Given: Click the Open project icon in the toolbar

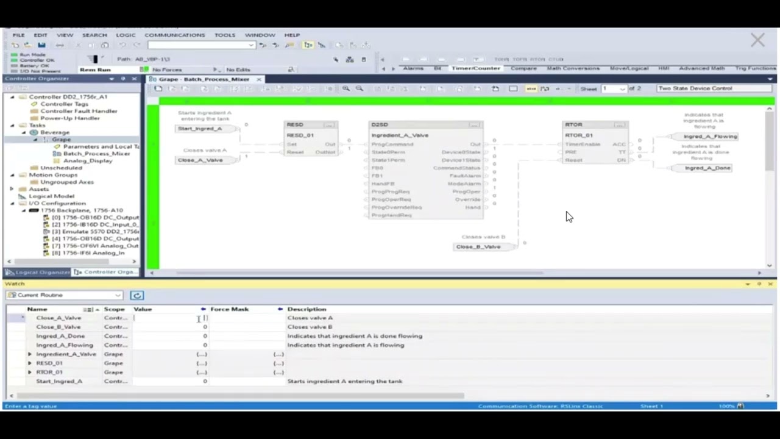Looking at the screenshot, I should pos(27,45).
